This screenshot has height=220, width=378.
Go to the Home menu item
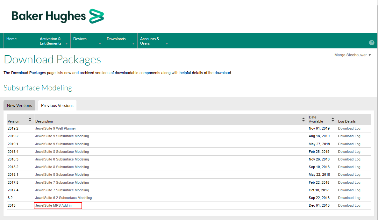(x=11, y=39)
